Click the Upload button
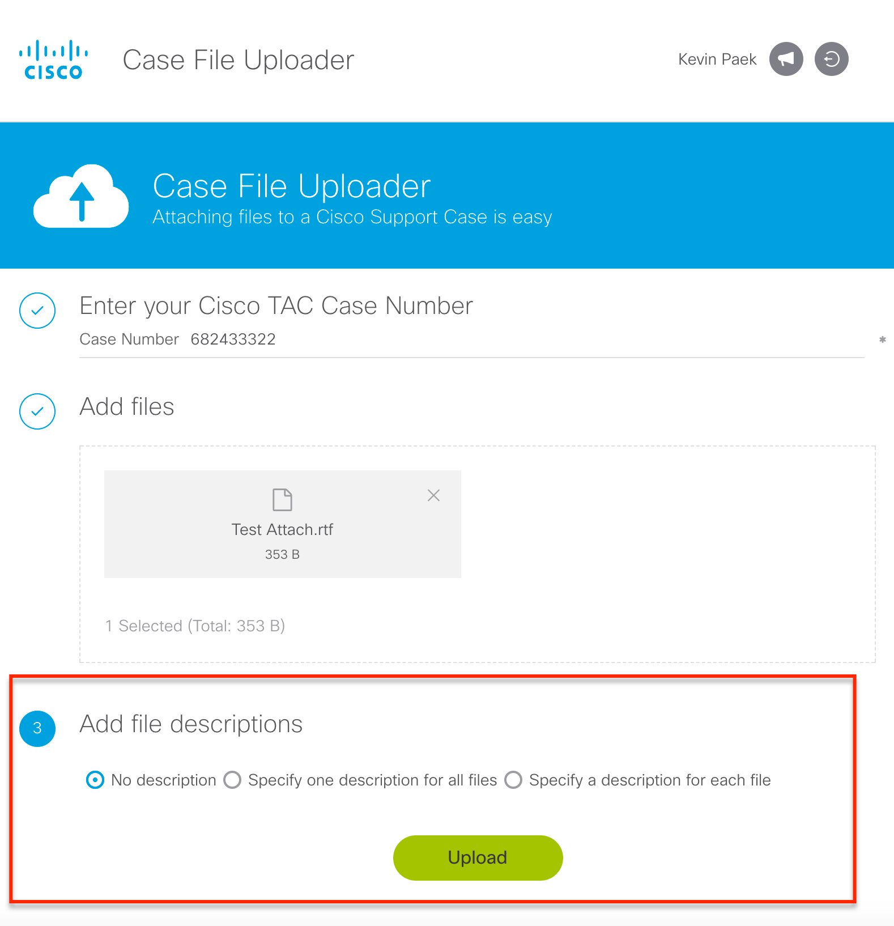This screenshot has height=926, width=894. tap(478, 857)
